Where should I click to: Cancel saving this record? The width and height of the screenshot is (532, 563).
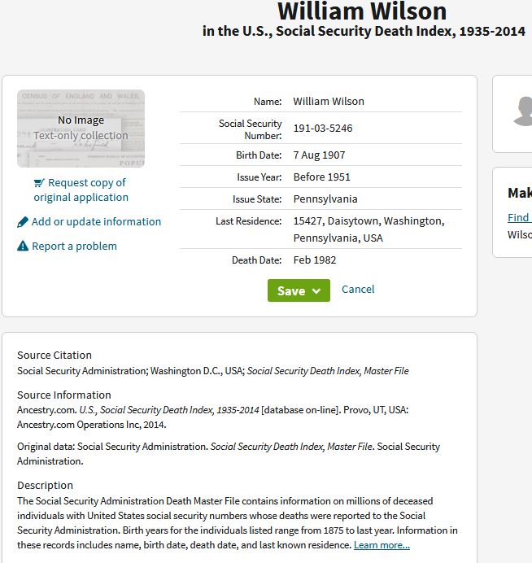click(358, 289)
